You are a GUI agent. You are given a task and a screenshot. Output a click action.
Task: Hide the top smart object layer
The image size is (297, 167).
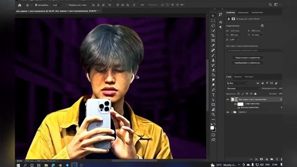pyautogui.click(x=228, y=99)
